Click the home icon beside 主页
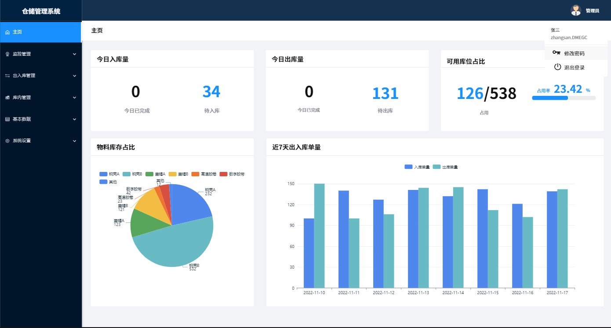The height and width of the screenshot is (328, 611). tap(7, 32)
